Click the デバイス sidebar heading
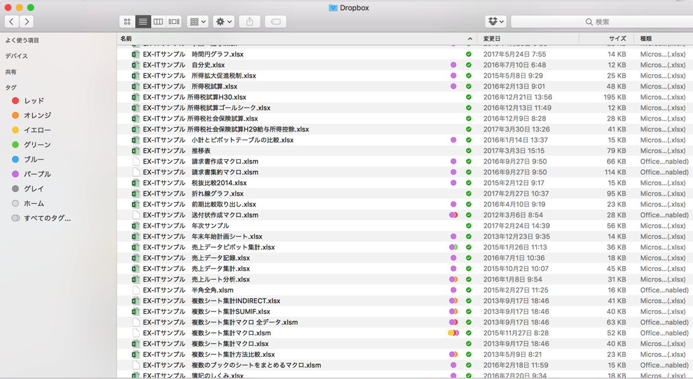Image resolution: width=693 pixels, height=379 pixels. point(16,56)
